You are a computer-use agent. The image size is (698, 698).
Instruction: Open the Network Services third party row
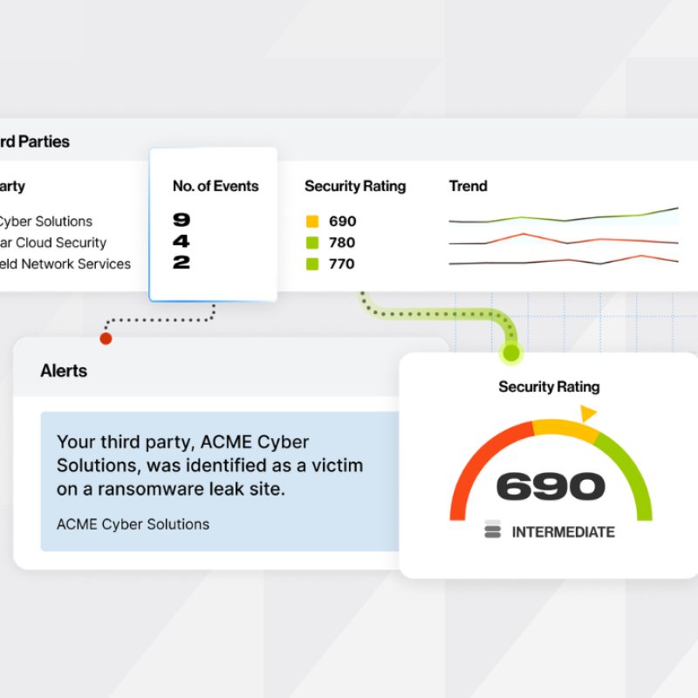65,264
